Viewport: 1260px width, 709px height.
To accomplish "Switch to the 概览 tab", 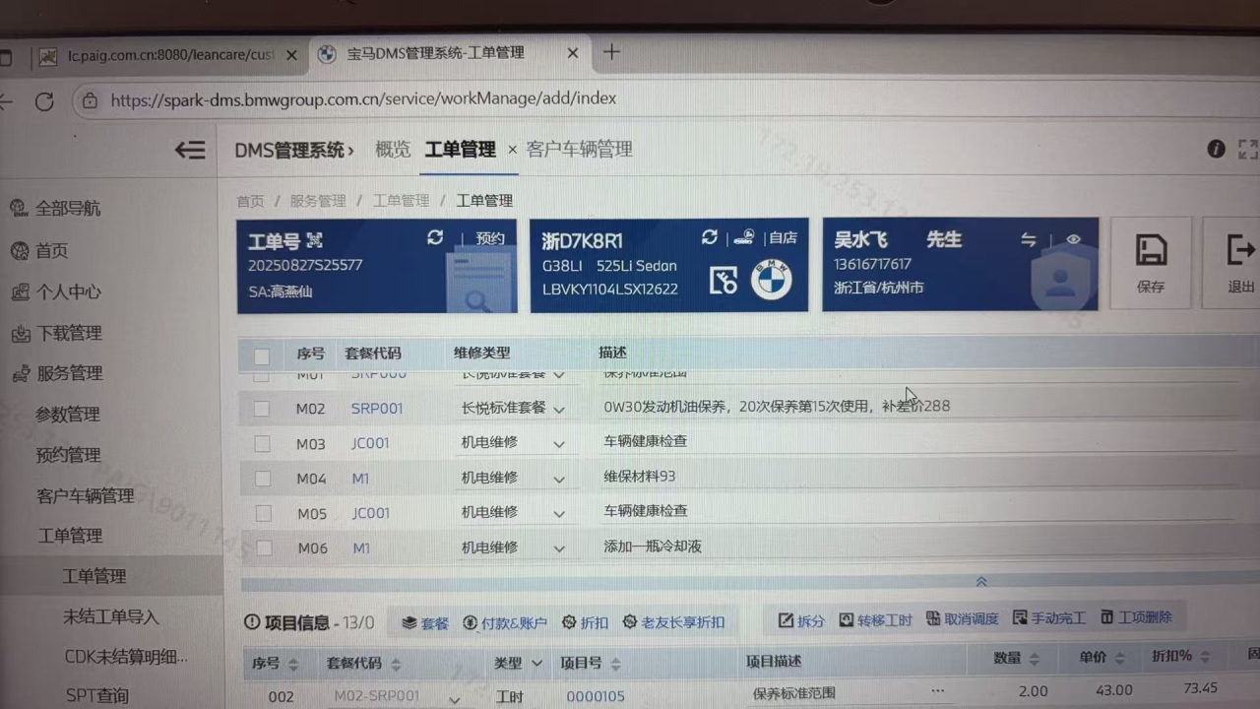I will (x=393, y=150).
